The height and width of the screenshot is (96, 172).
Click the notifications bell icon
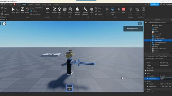click(149, 4)
